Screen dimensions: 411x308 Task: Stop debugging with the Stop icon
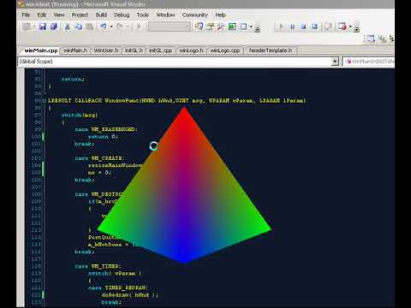tap(303, 27)
